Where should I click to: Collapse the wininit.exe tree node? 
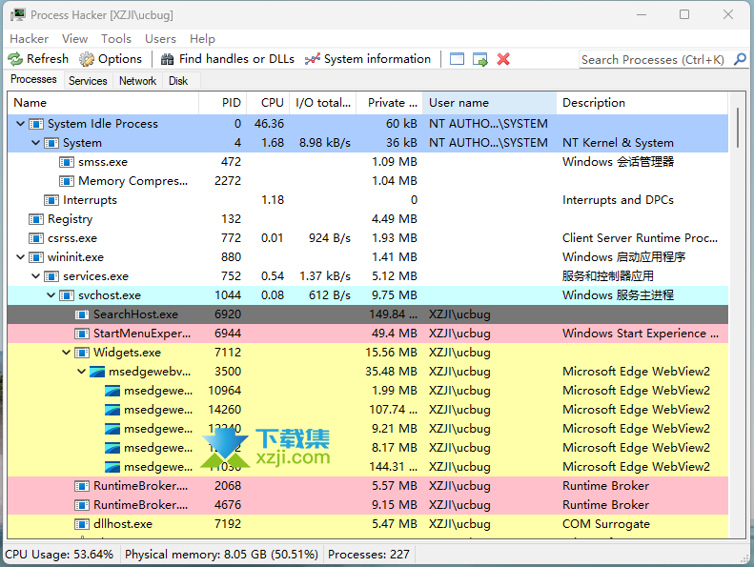tap(21, 257)
